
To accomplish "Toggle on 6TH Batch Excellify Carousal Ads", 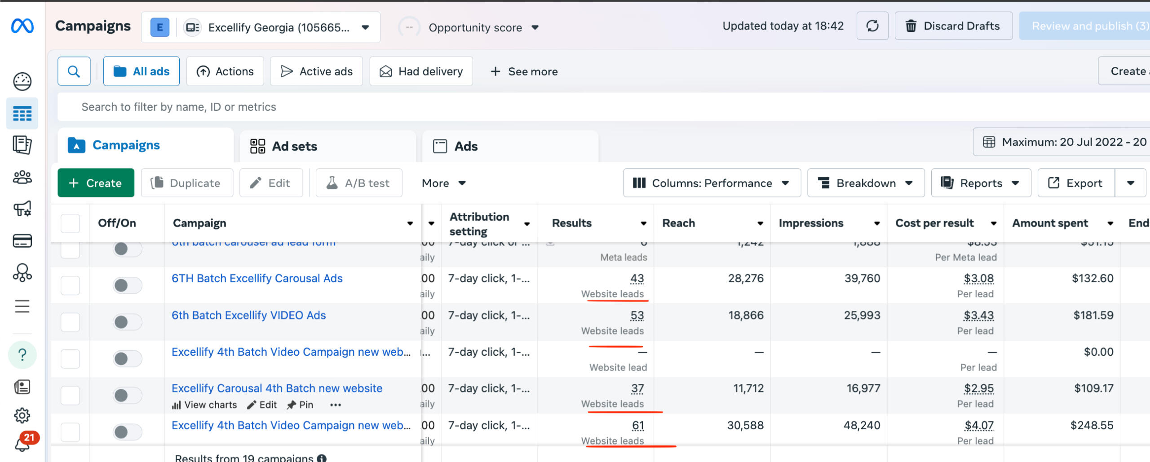I will tap(127, 285).
